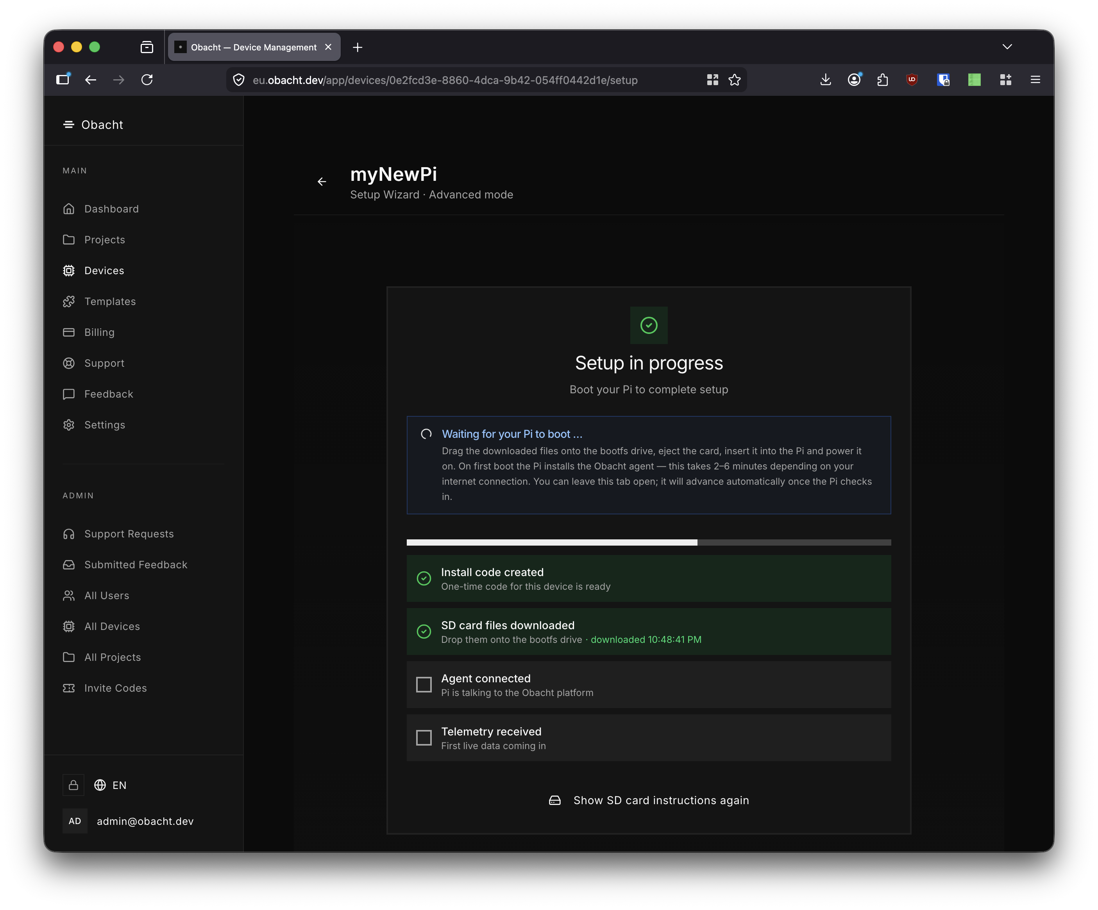
Task: Click the SD card files downloaded check mark
Action: pyautogui.click(x=424, y=632)
